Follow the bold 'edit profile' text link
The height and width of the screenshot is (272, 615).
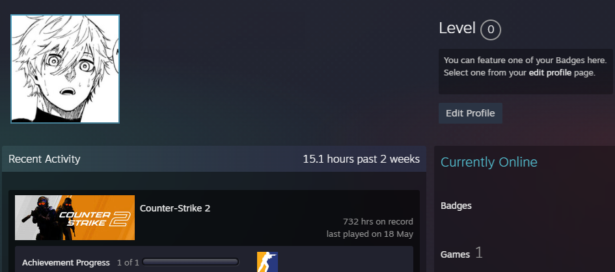pos(551,73)
